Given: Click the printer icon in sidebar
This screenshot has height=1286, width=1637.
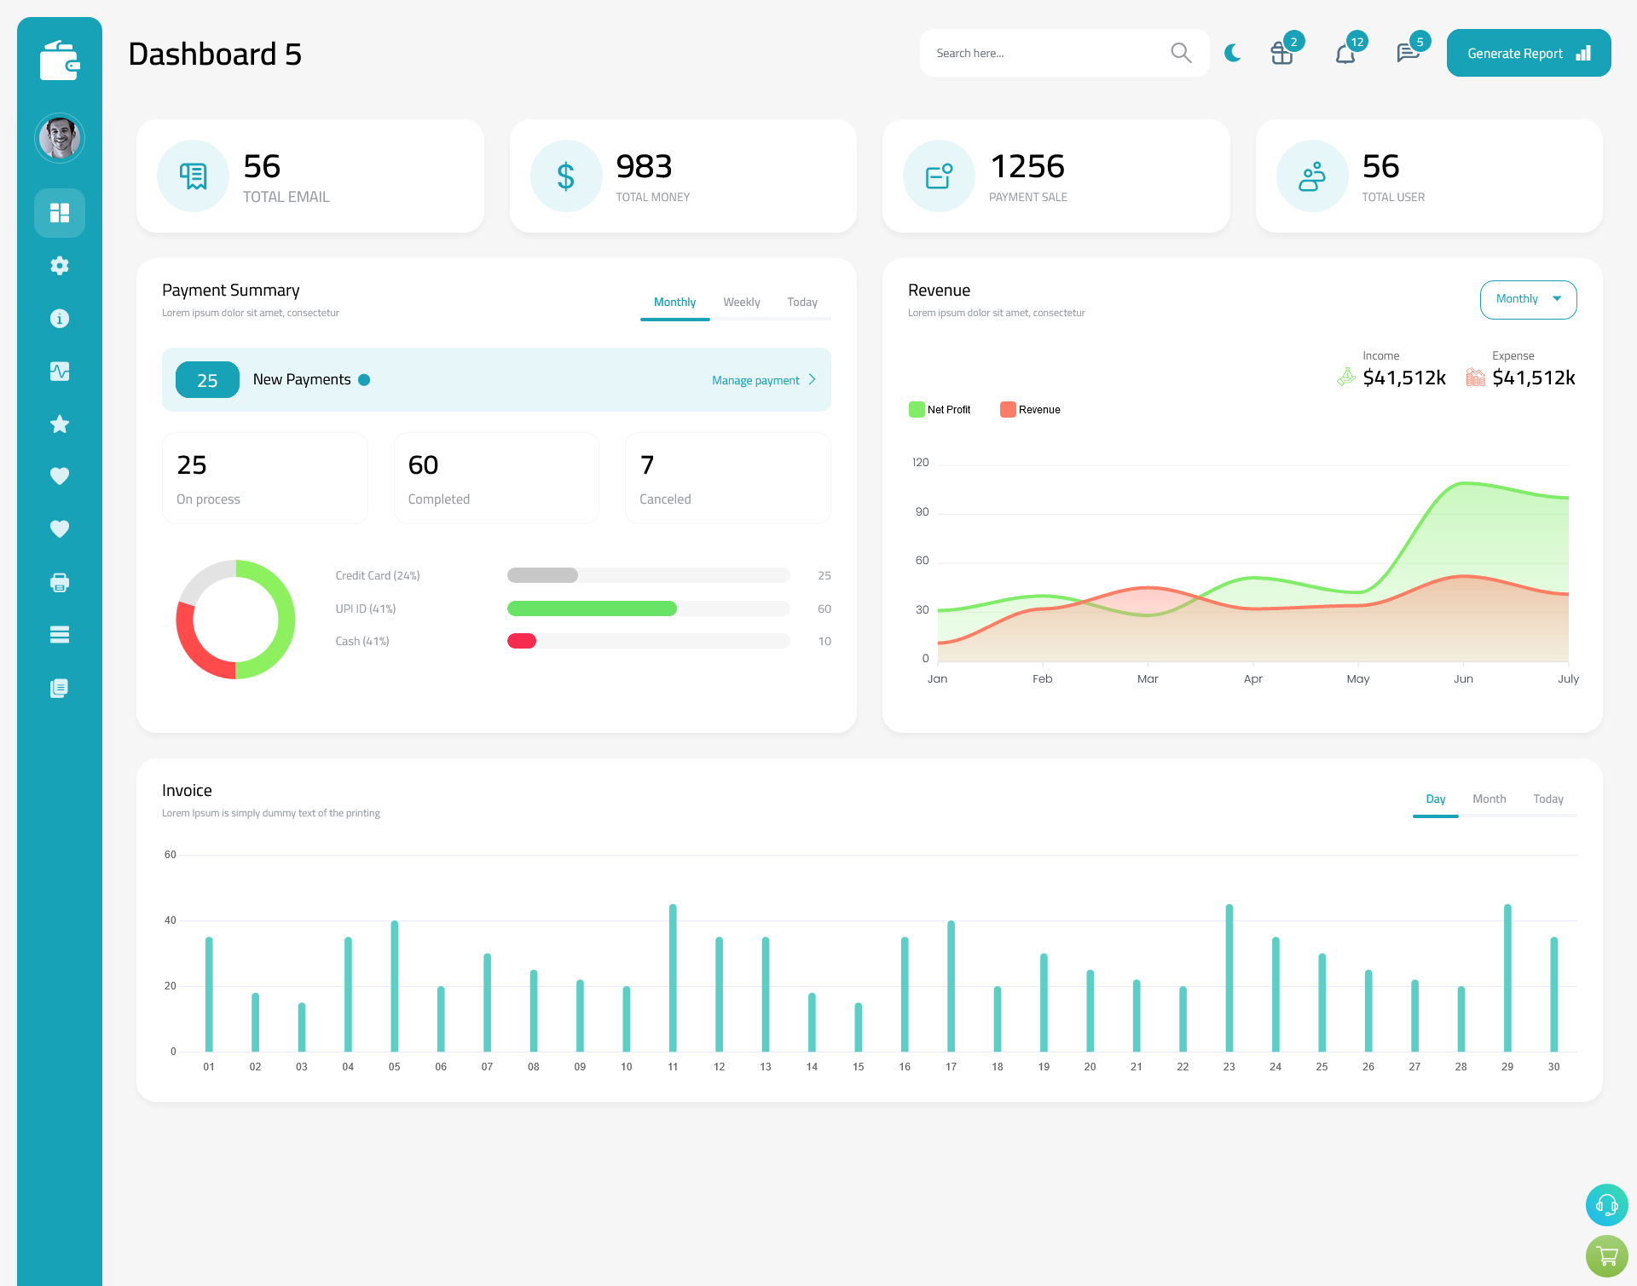Looking at the screenshot, I should (x=60, y=582).
